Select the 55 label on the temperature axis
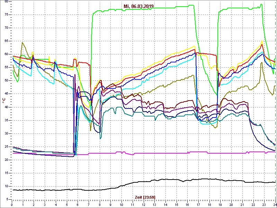Viewport: 277px width, 208px height. pos(6,68)
